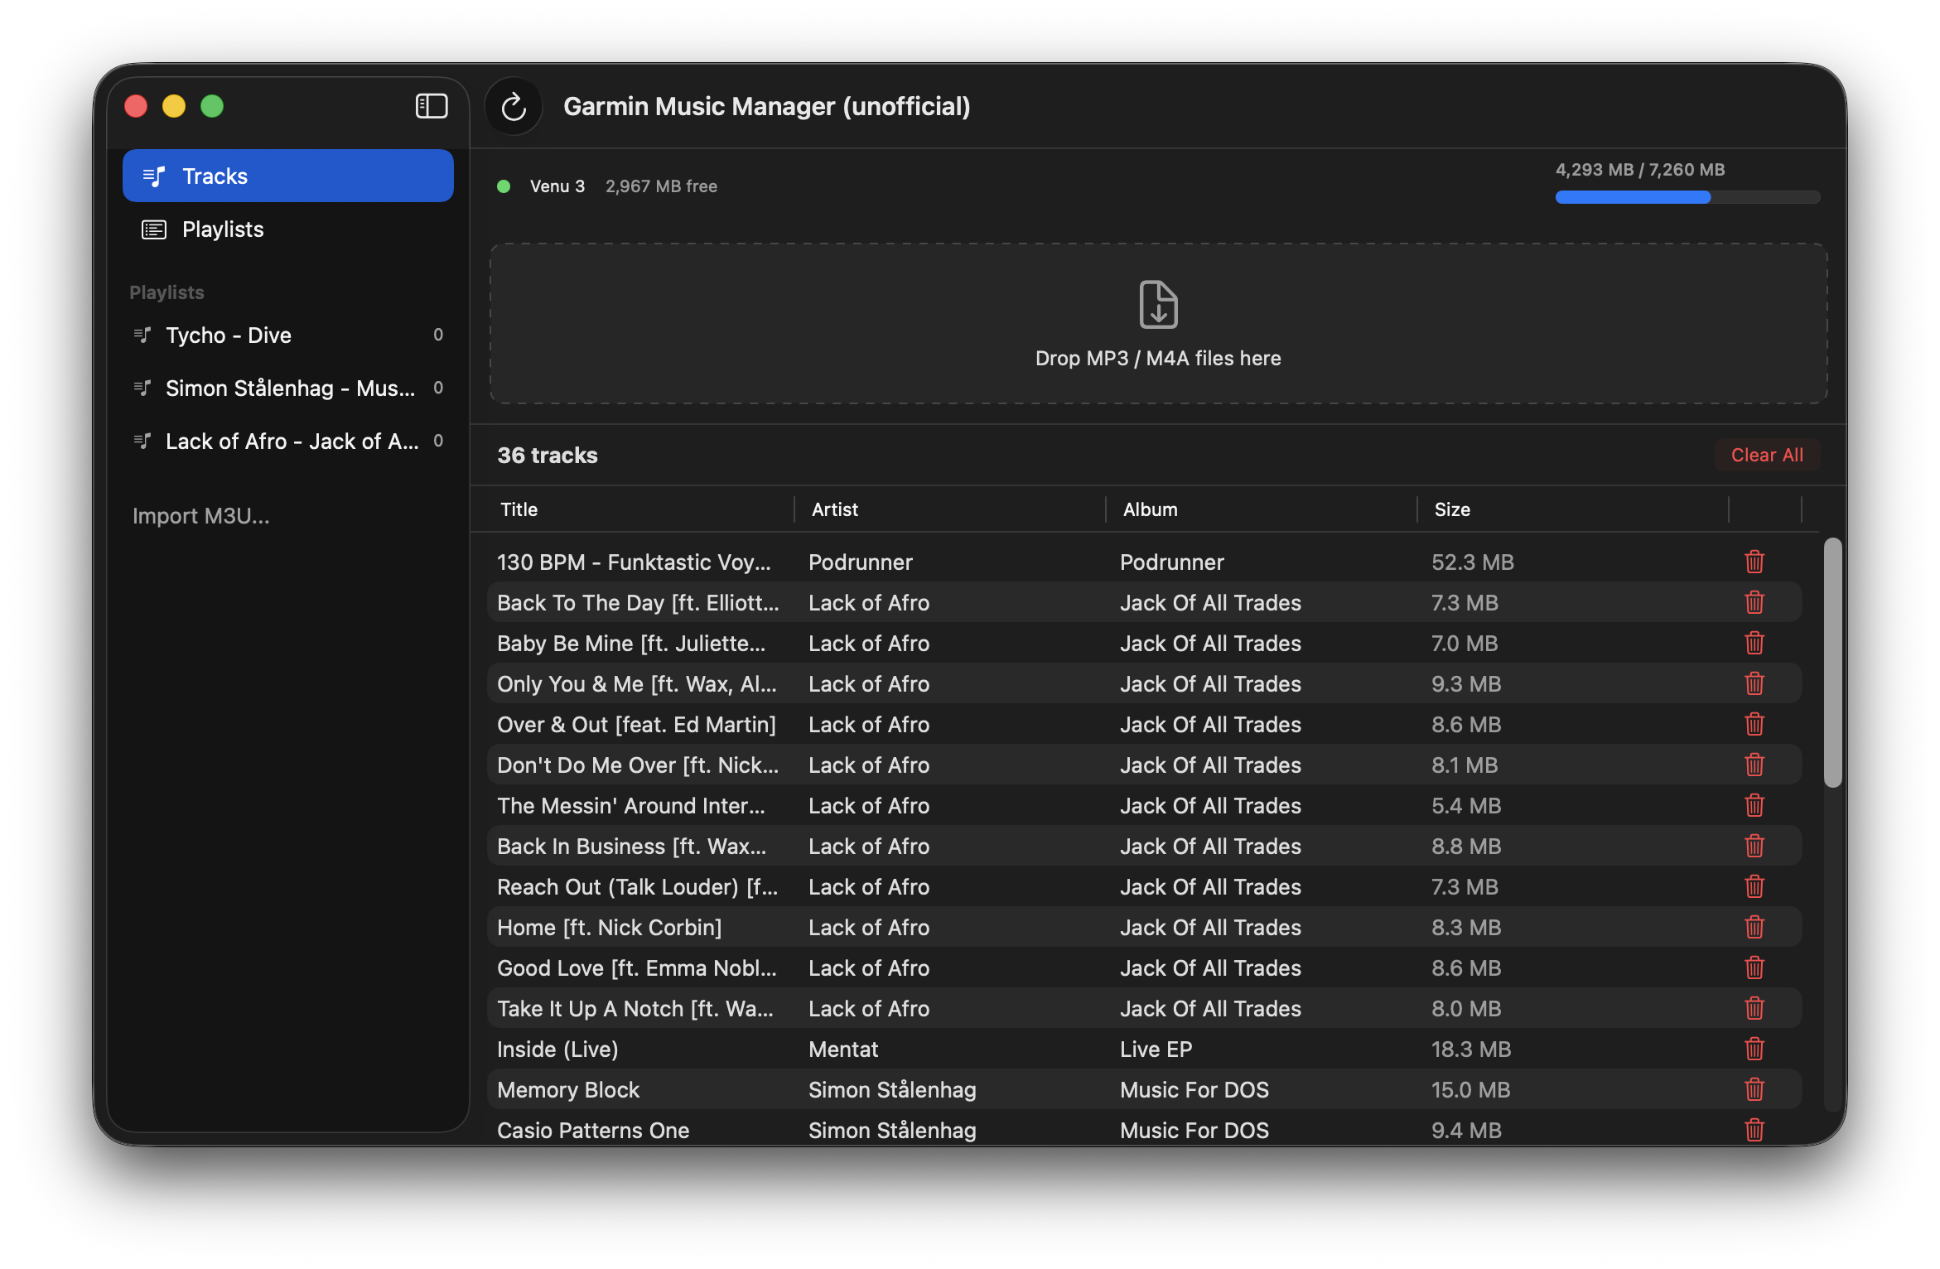Viewport: 1940px width, 1269px height.
Task: Maximize the window with the green button
Action: pyautogui.click(x=212, y=106)
